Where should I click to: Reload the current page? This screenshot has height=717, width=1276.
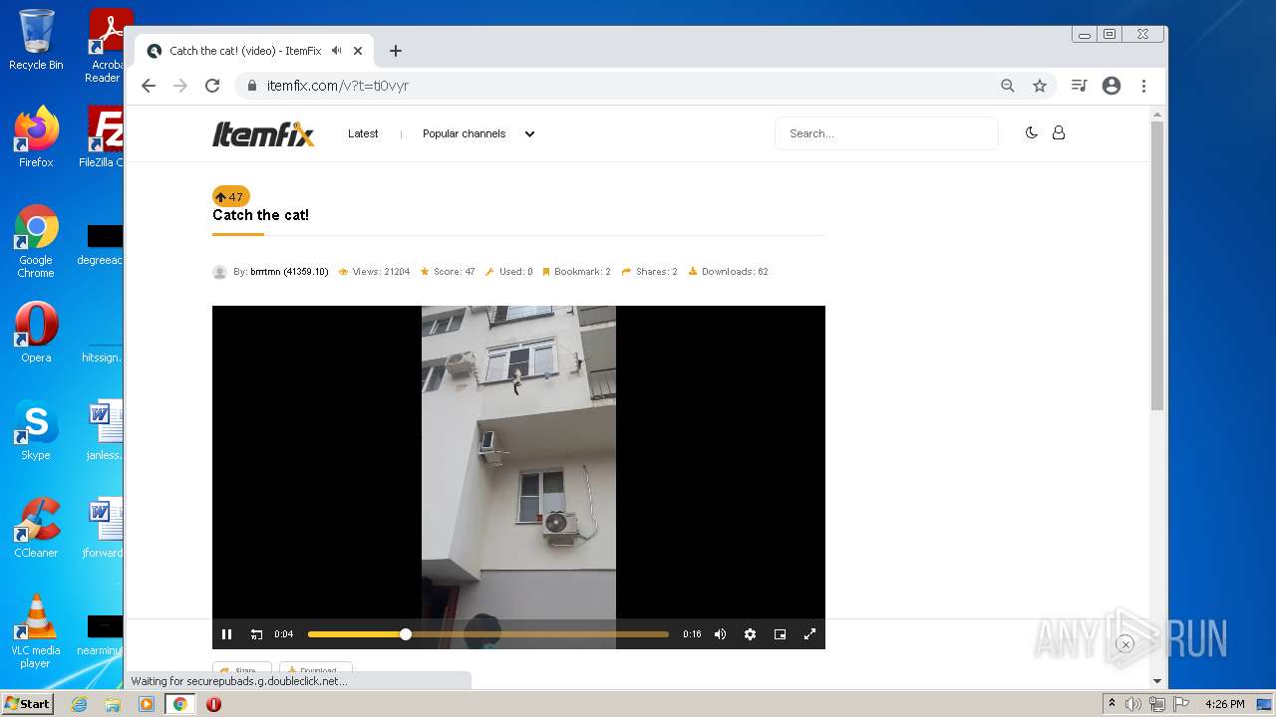tap(212, 86)
